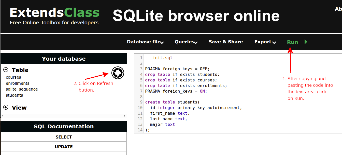Run the SQL code with the green arrow
This screenshot has width=342, height=155.
click(x=306, y=42)
